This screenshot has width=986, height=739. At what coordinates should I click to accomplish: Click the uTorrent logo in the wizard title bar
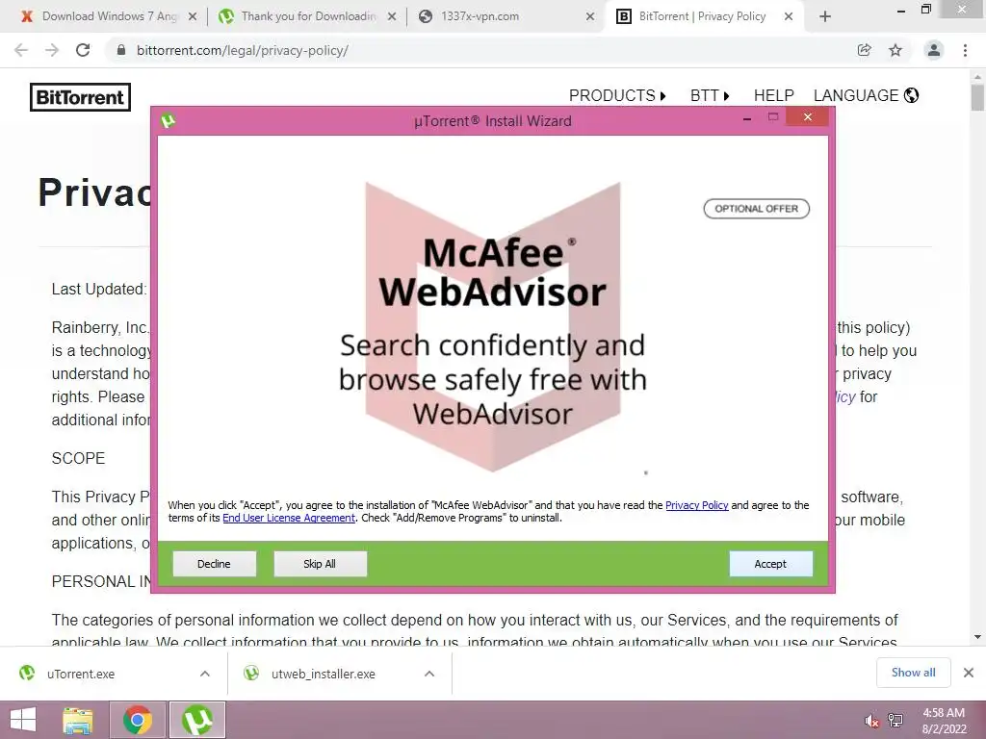[168, 120]
